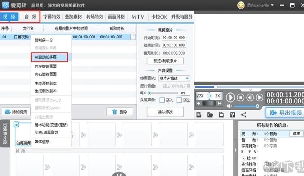
Task: Click the 删除 button with trash icon
Action: [120, 112]
